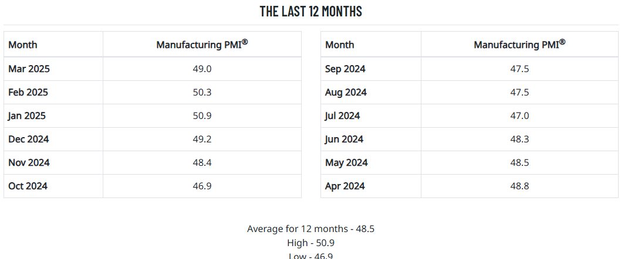Click the Aug 2024 row label

pyautogui.click(x=346, y=93)
